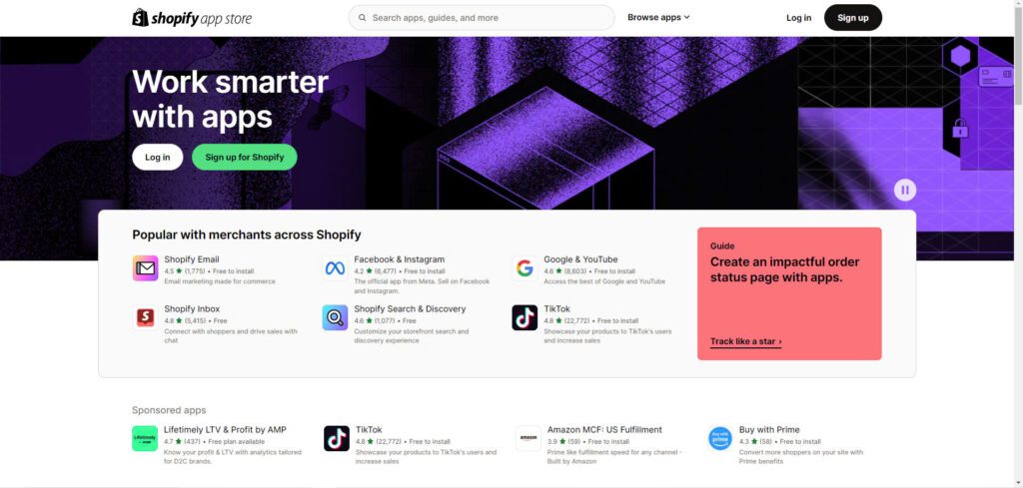
Task: Click the green Sign up for Shopify button
Action: coord(245,157)
